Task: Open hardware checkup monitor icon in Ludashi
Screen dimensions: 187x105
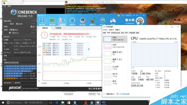Action: [42, 21]
